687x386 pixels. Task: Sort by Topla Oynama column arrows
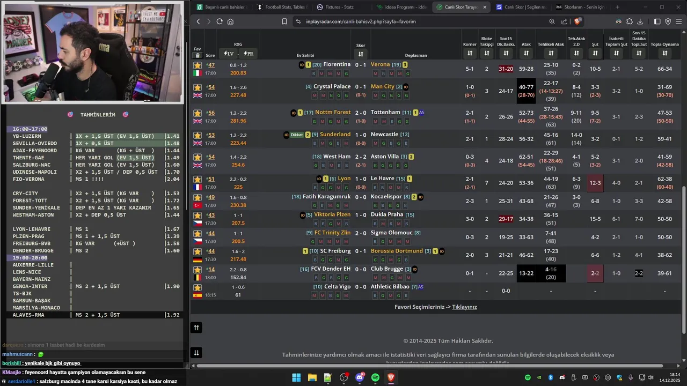point(664,53)
